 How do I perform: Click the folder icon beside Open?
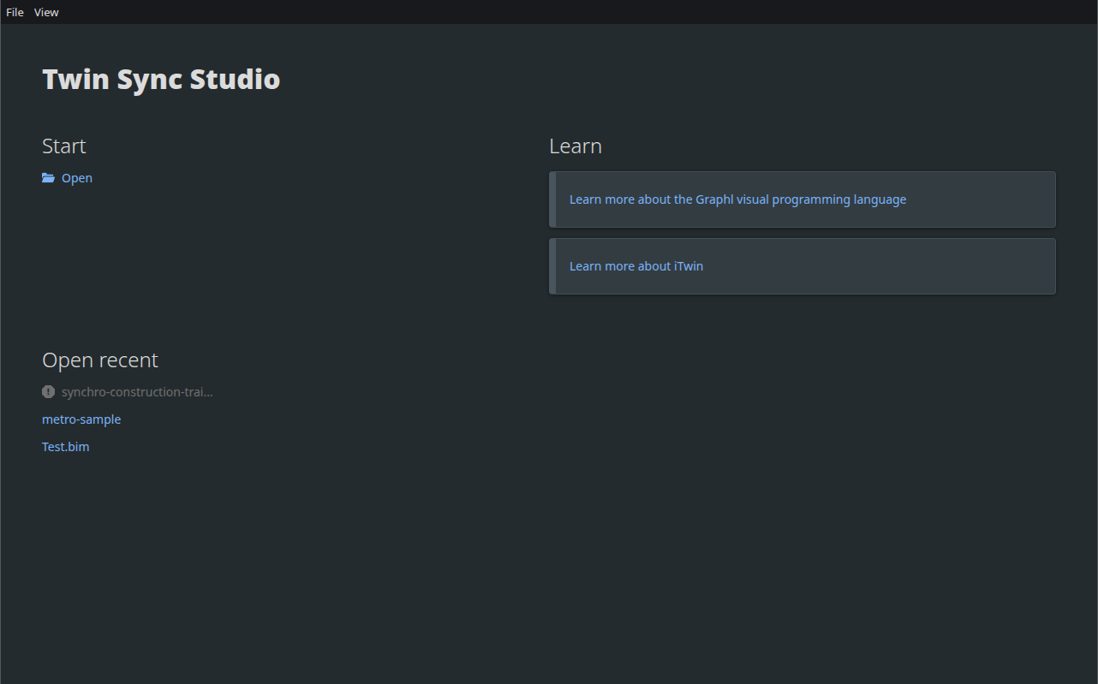coord(48,178)
